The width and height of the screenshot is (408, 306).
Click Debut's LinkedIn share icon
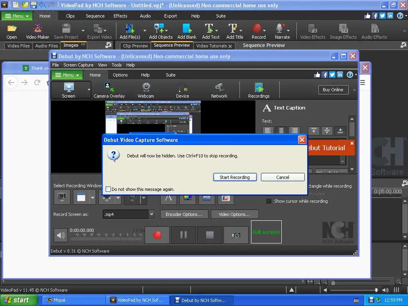(340, 75)
